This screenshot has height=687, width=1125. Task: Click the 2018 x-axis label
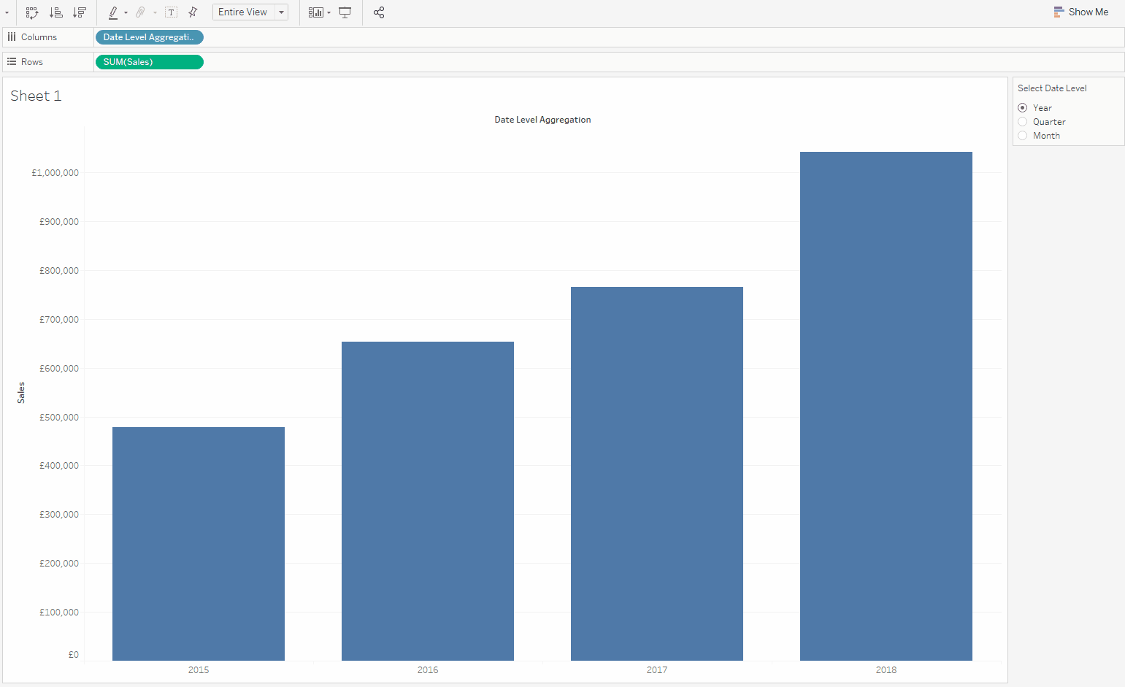(x=886, y=670)
